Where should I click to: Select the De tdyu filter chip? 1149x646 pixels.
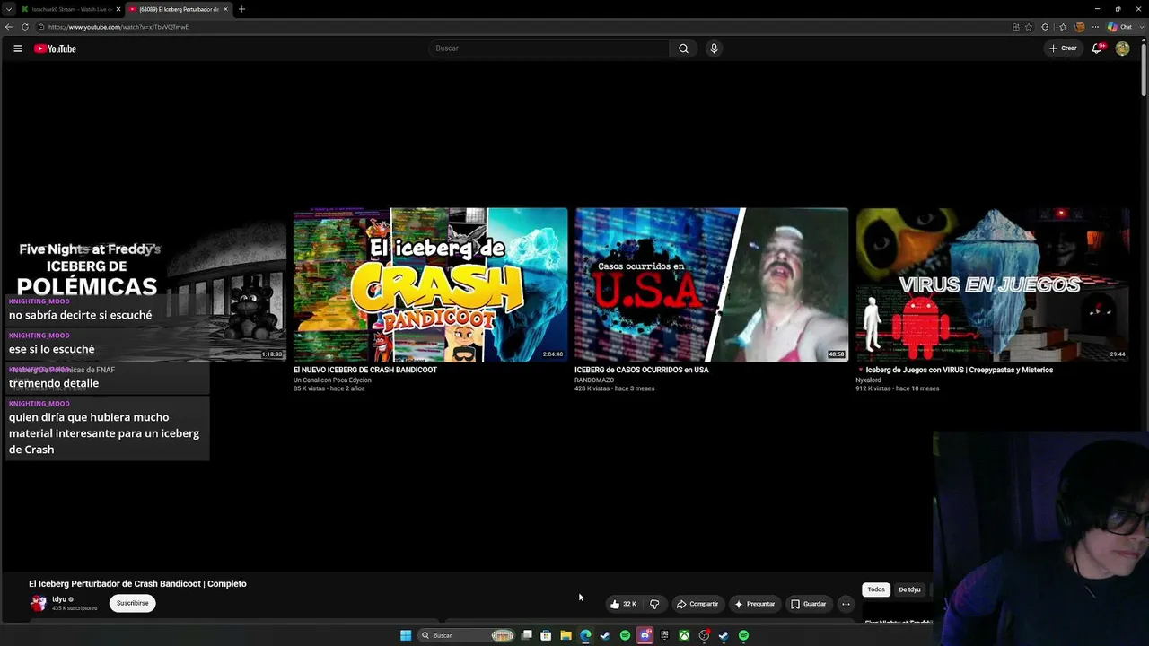909,589
